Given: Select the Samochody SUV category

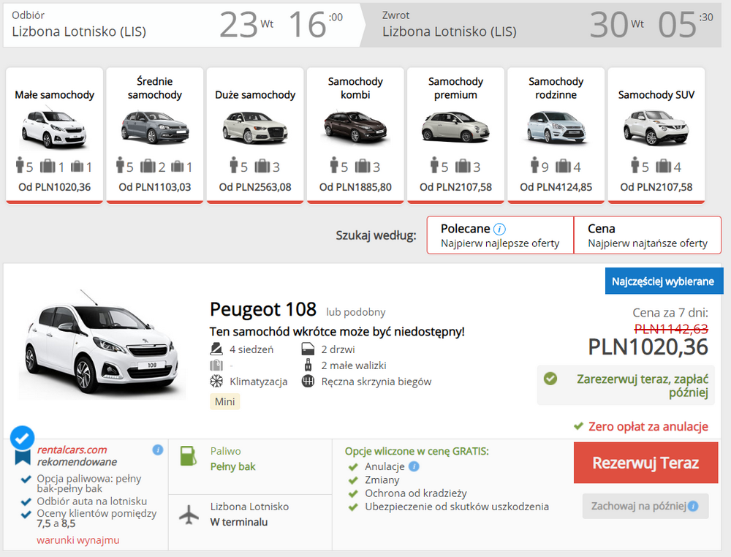Looking at the screenshot, I should [656, 136].
